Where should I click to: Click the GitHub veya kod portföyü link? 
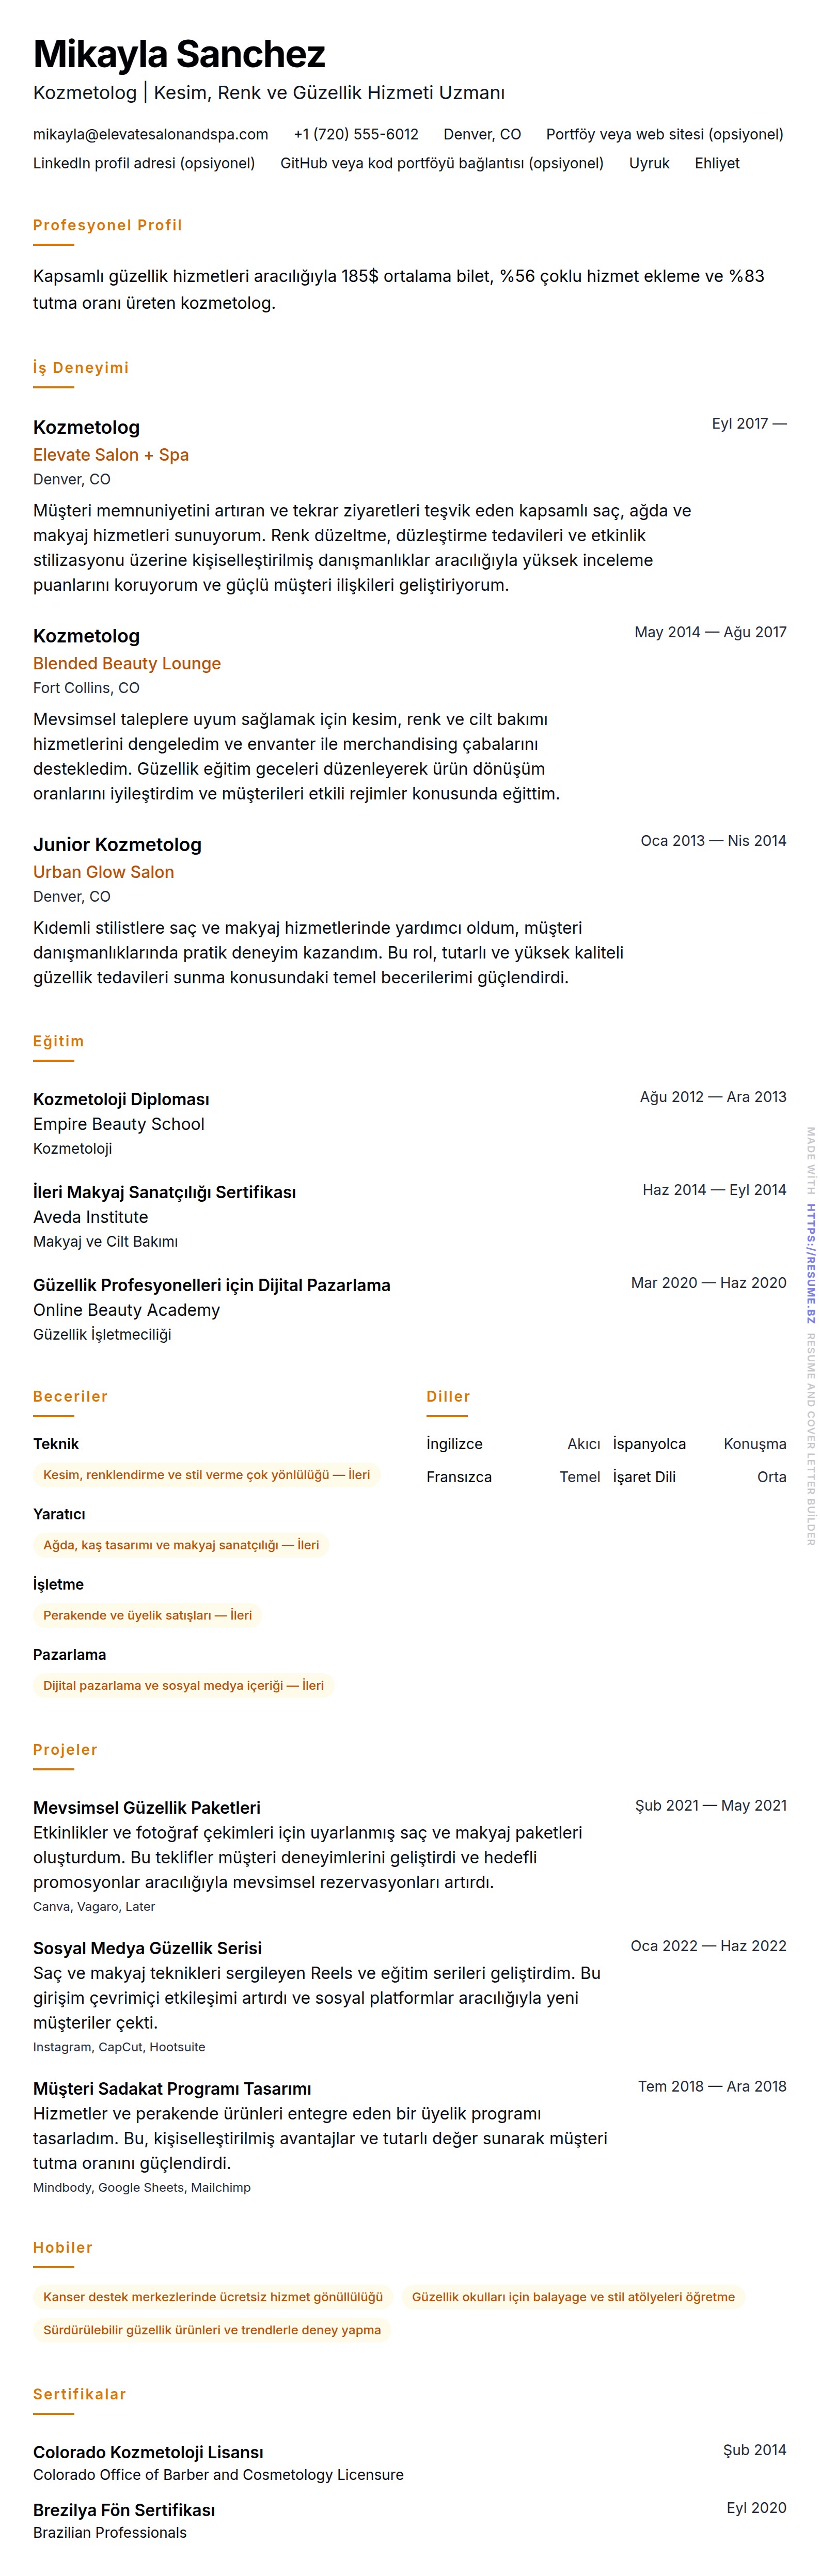[441, 163]
